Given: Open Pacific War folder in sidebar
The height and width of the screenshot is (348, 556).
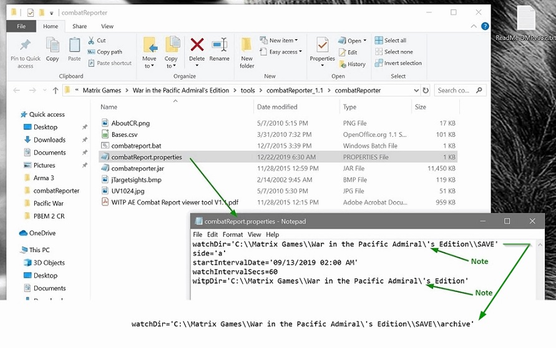Looking at the screenshot, I should 48,204.
